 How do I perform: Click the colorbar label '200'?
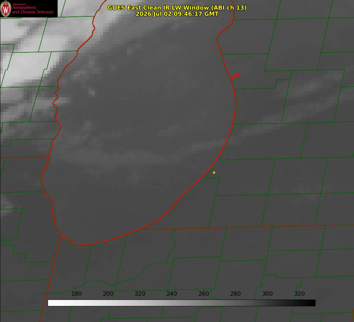click(108, 294)
